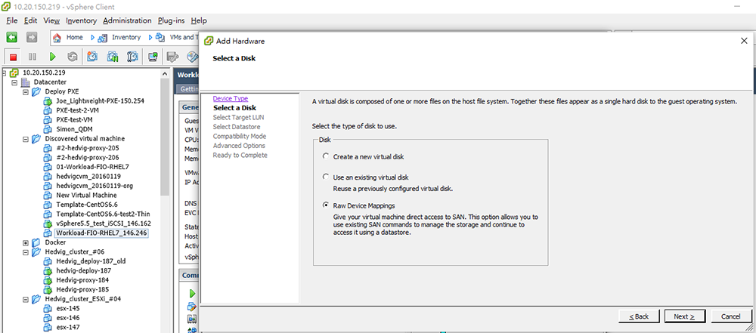Click the Datacenter building icon
Screen dimensions: 756x333
coord(25,82)
